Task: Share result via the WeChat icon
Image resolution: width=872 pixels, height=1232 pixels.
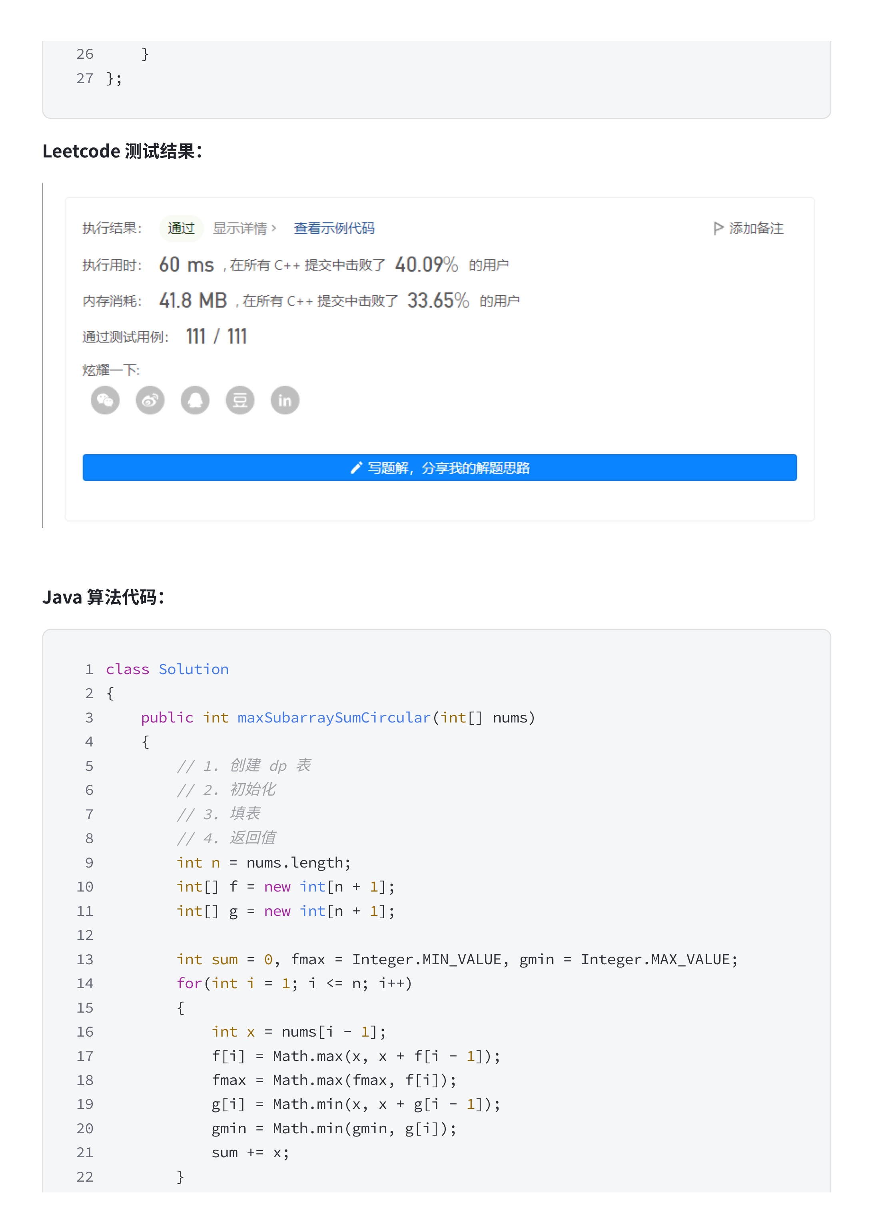Action: click(105, 400)
